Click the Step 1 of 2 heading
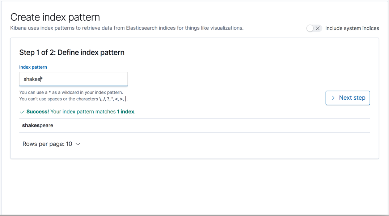The width and height of the screenshot is (389, 216). tap(72, 52)
